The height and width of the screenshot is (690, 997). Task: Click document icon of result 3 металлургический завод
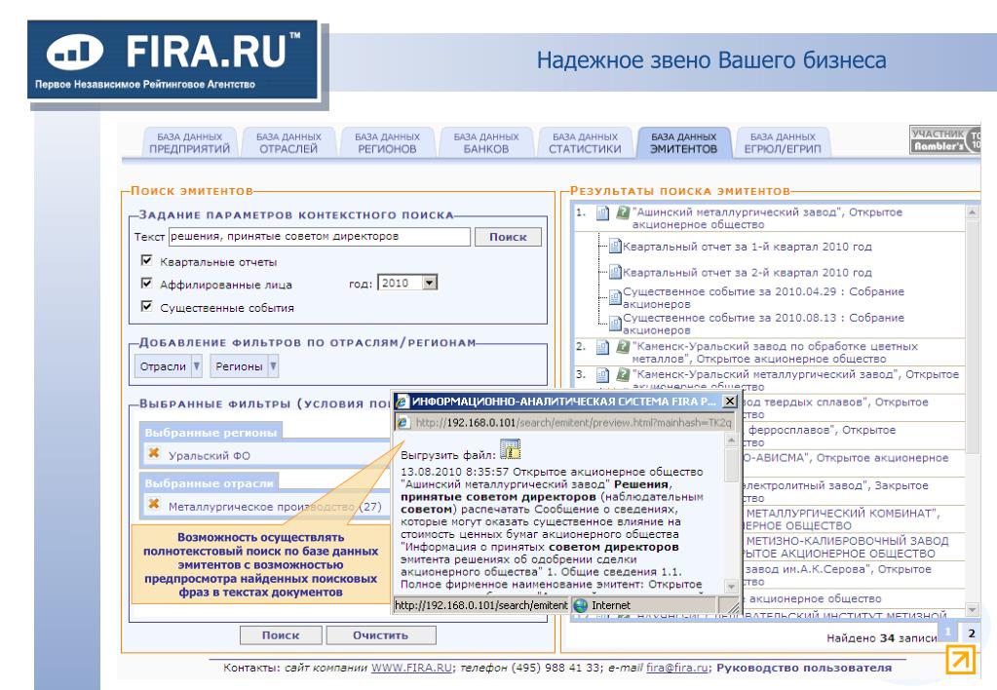point(602,375)
